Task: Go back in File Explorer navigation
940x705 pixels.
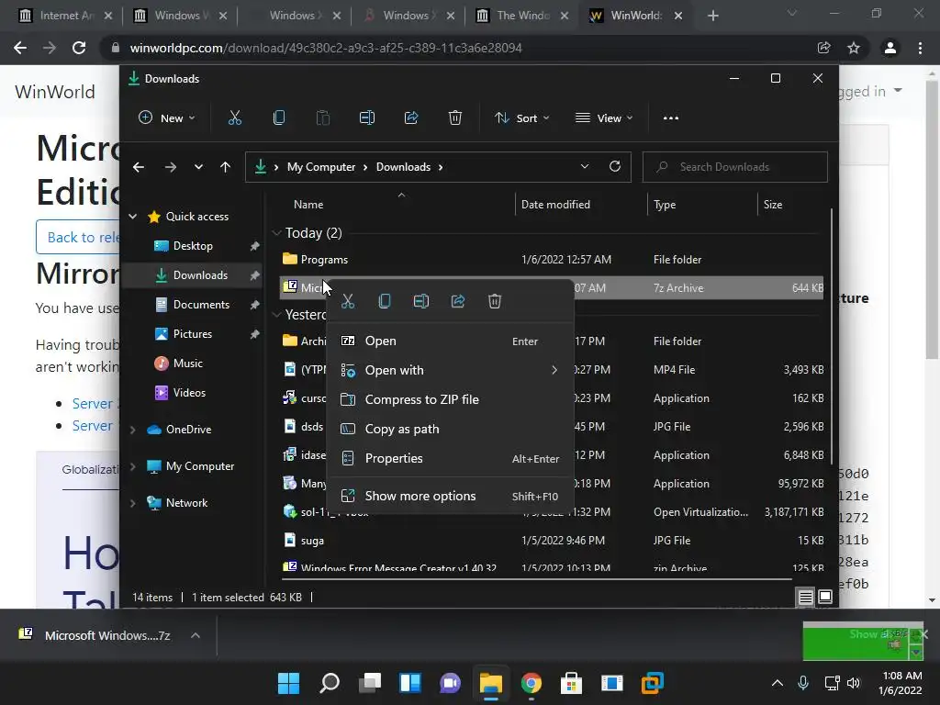Action: tap(139, 167)
